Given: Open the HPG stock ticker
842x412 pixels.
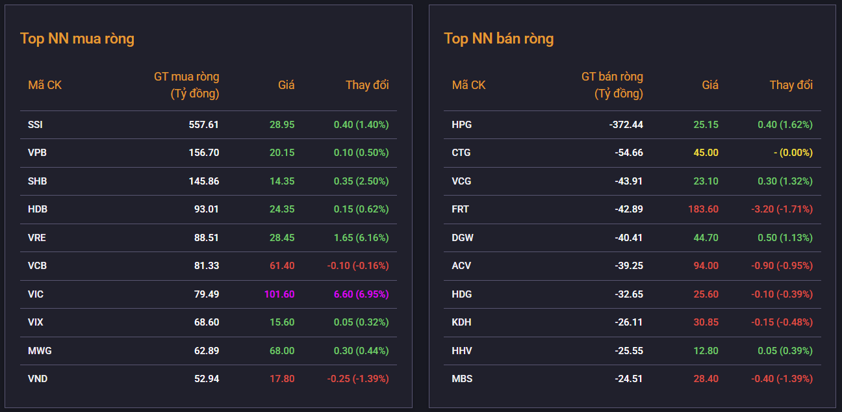Looking at the screenshot, I should 461,124.
